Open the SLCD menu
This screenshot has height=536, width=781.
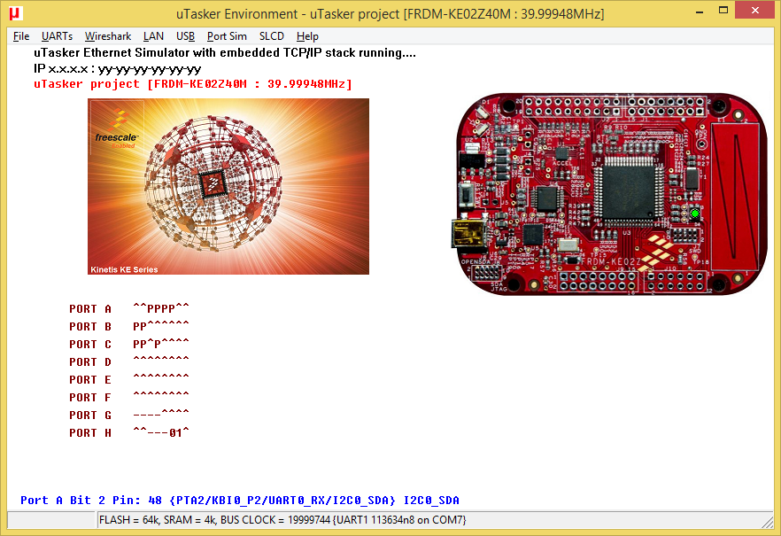coord(272,36)
